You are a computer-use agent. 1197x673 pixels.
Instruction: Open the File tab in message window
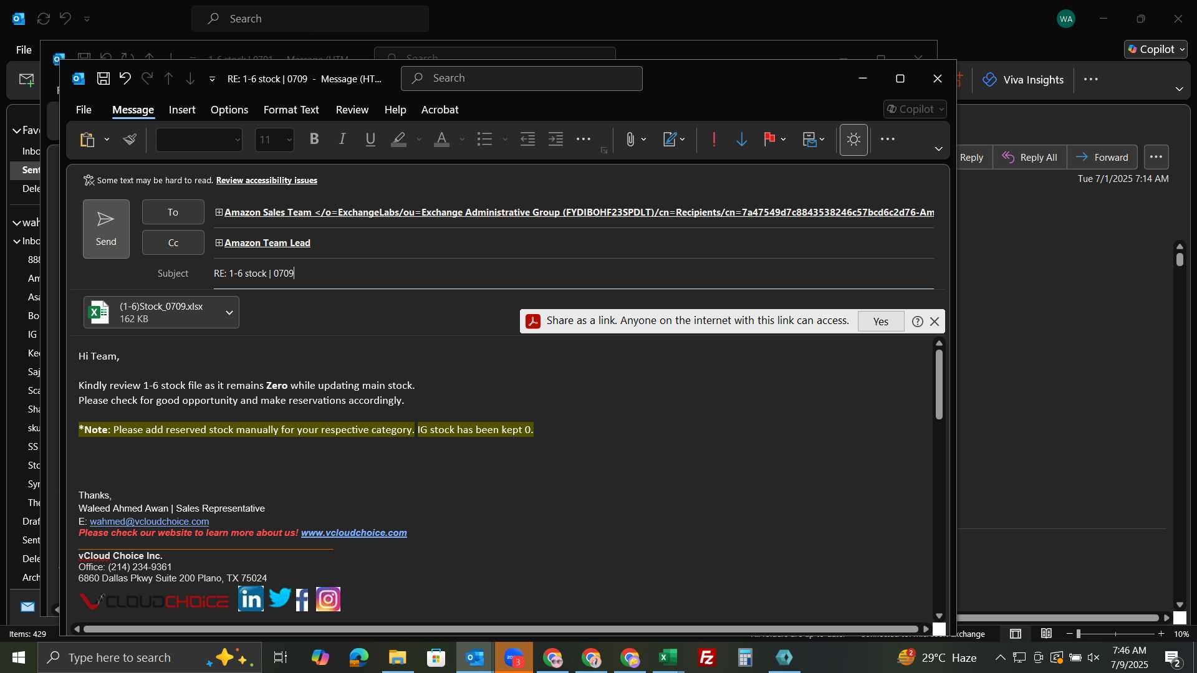pos(84,110)
